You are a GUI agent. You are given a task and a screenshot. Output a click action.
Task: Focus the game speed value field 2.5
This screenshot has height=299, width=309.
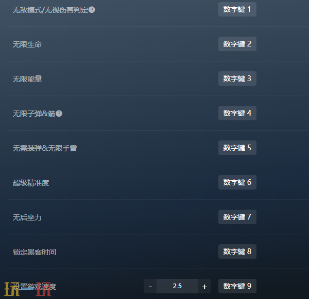pyautogui.click(x=177, y=286)
